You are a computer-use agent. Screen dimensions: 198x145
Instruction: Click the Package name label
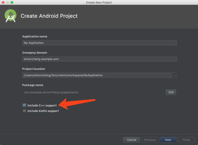click(x=33, y=85)
